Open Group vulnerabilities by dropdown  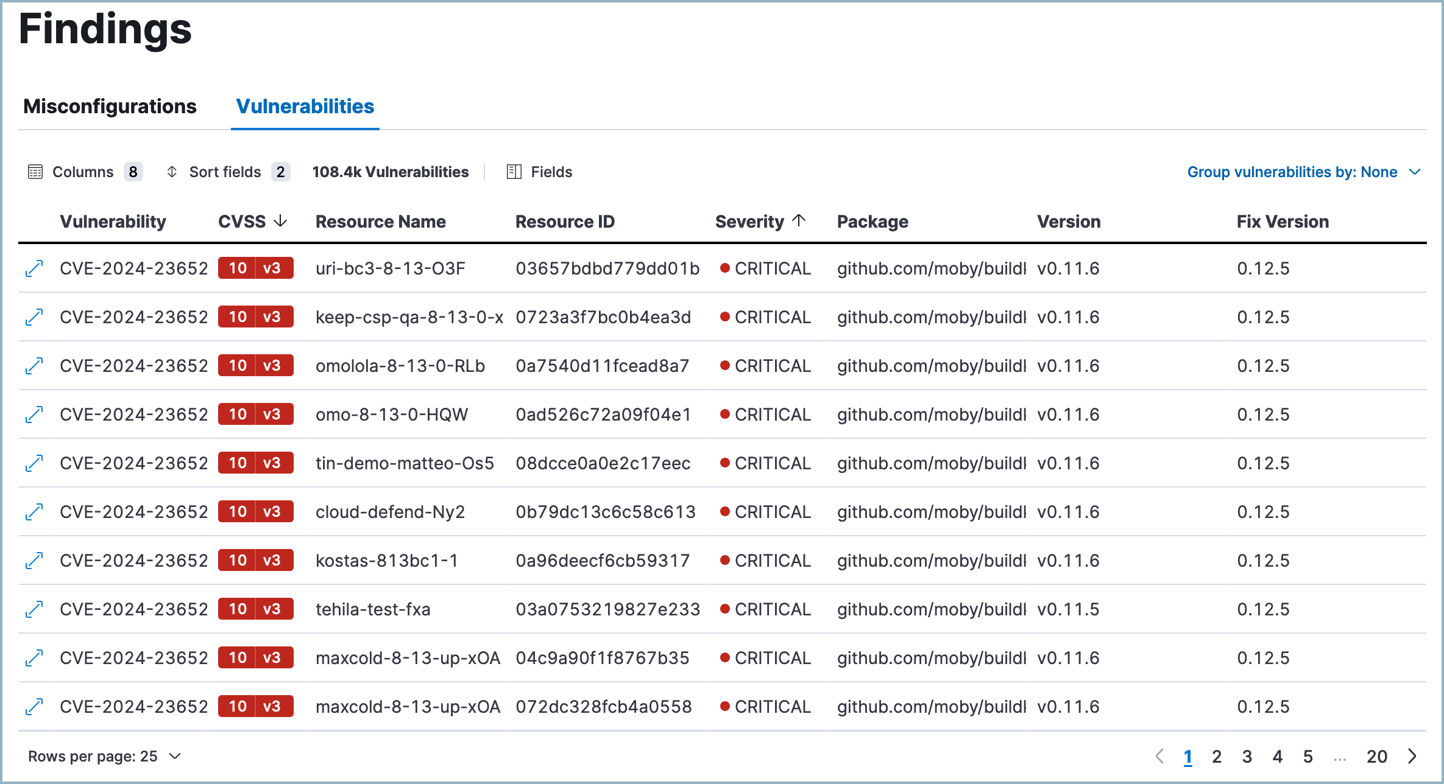pyautogui.click(x=1303, y=172)
